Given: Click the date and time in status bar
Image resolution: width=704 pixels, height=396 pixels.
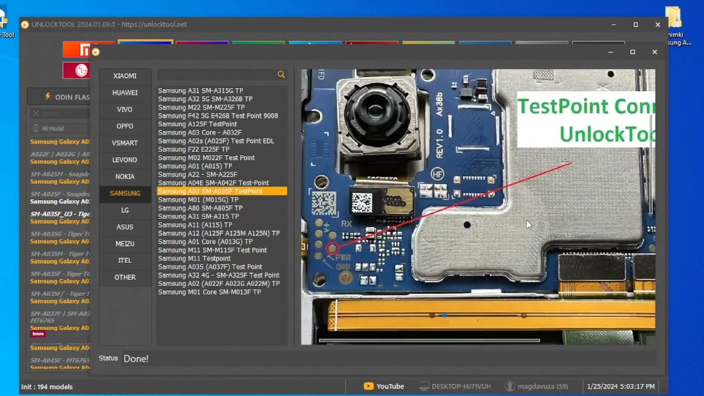Looking at the screenshot, I should click(621, 387).
